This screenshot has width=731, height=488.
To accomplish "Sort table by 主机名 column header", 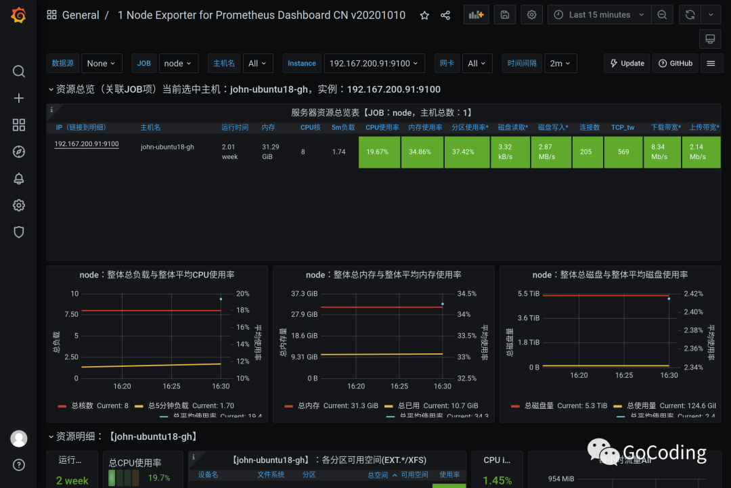I will pos(150,127).
